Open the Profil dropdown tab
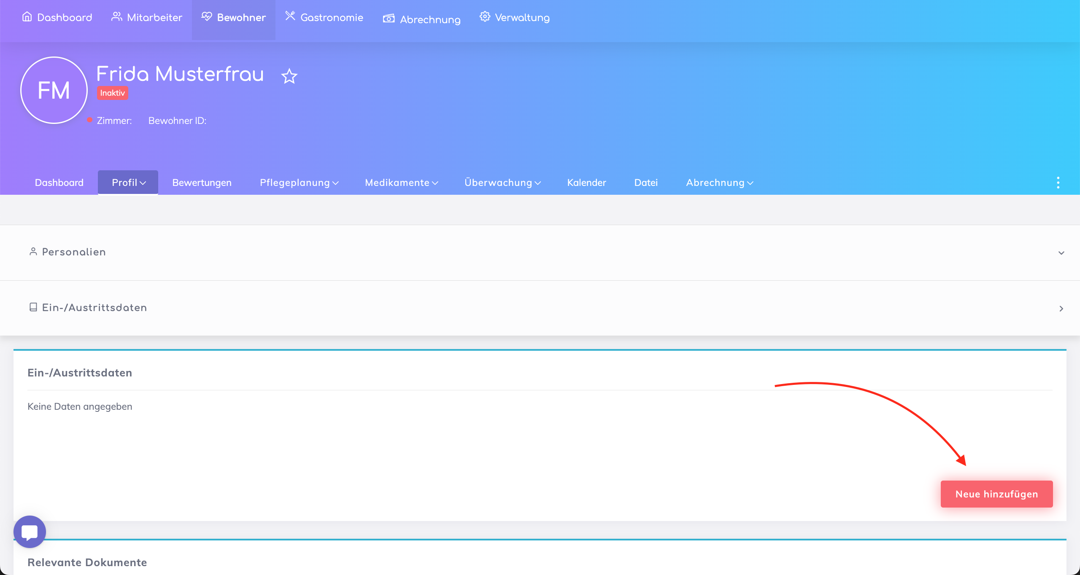Screen dimensions: 1080x575 (128, 183)
